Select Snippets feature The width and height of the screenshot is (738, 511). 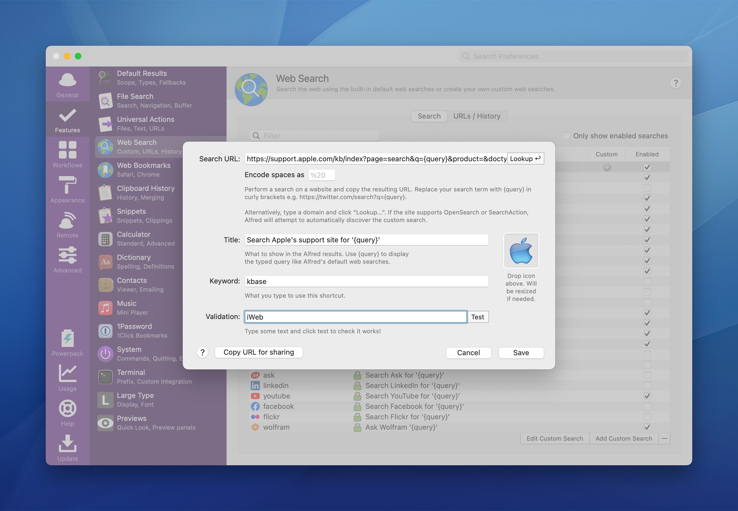click(x=139, y=216)
